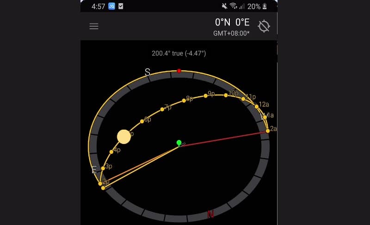Tap the mute status icon
Viewport: 370px width, 225px height.
[224, 6]
